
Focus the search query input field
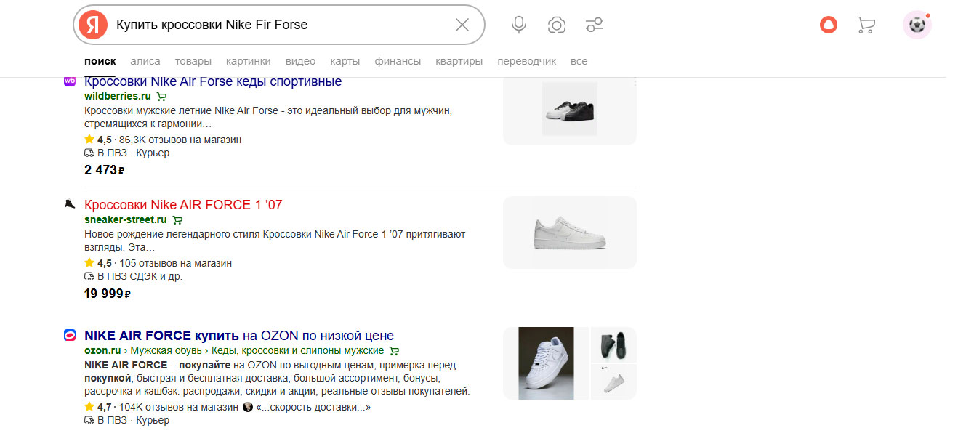click(x=280, y=25)
